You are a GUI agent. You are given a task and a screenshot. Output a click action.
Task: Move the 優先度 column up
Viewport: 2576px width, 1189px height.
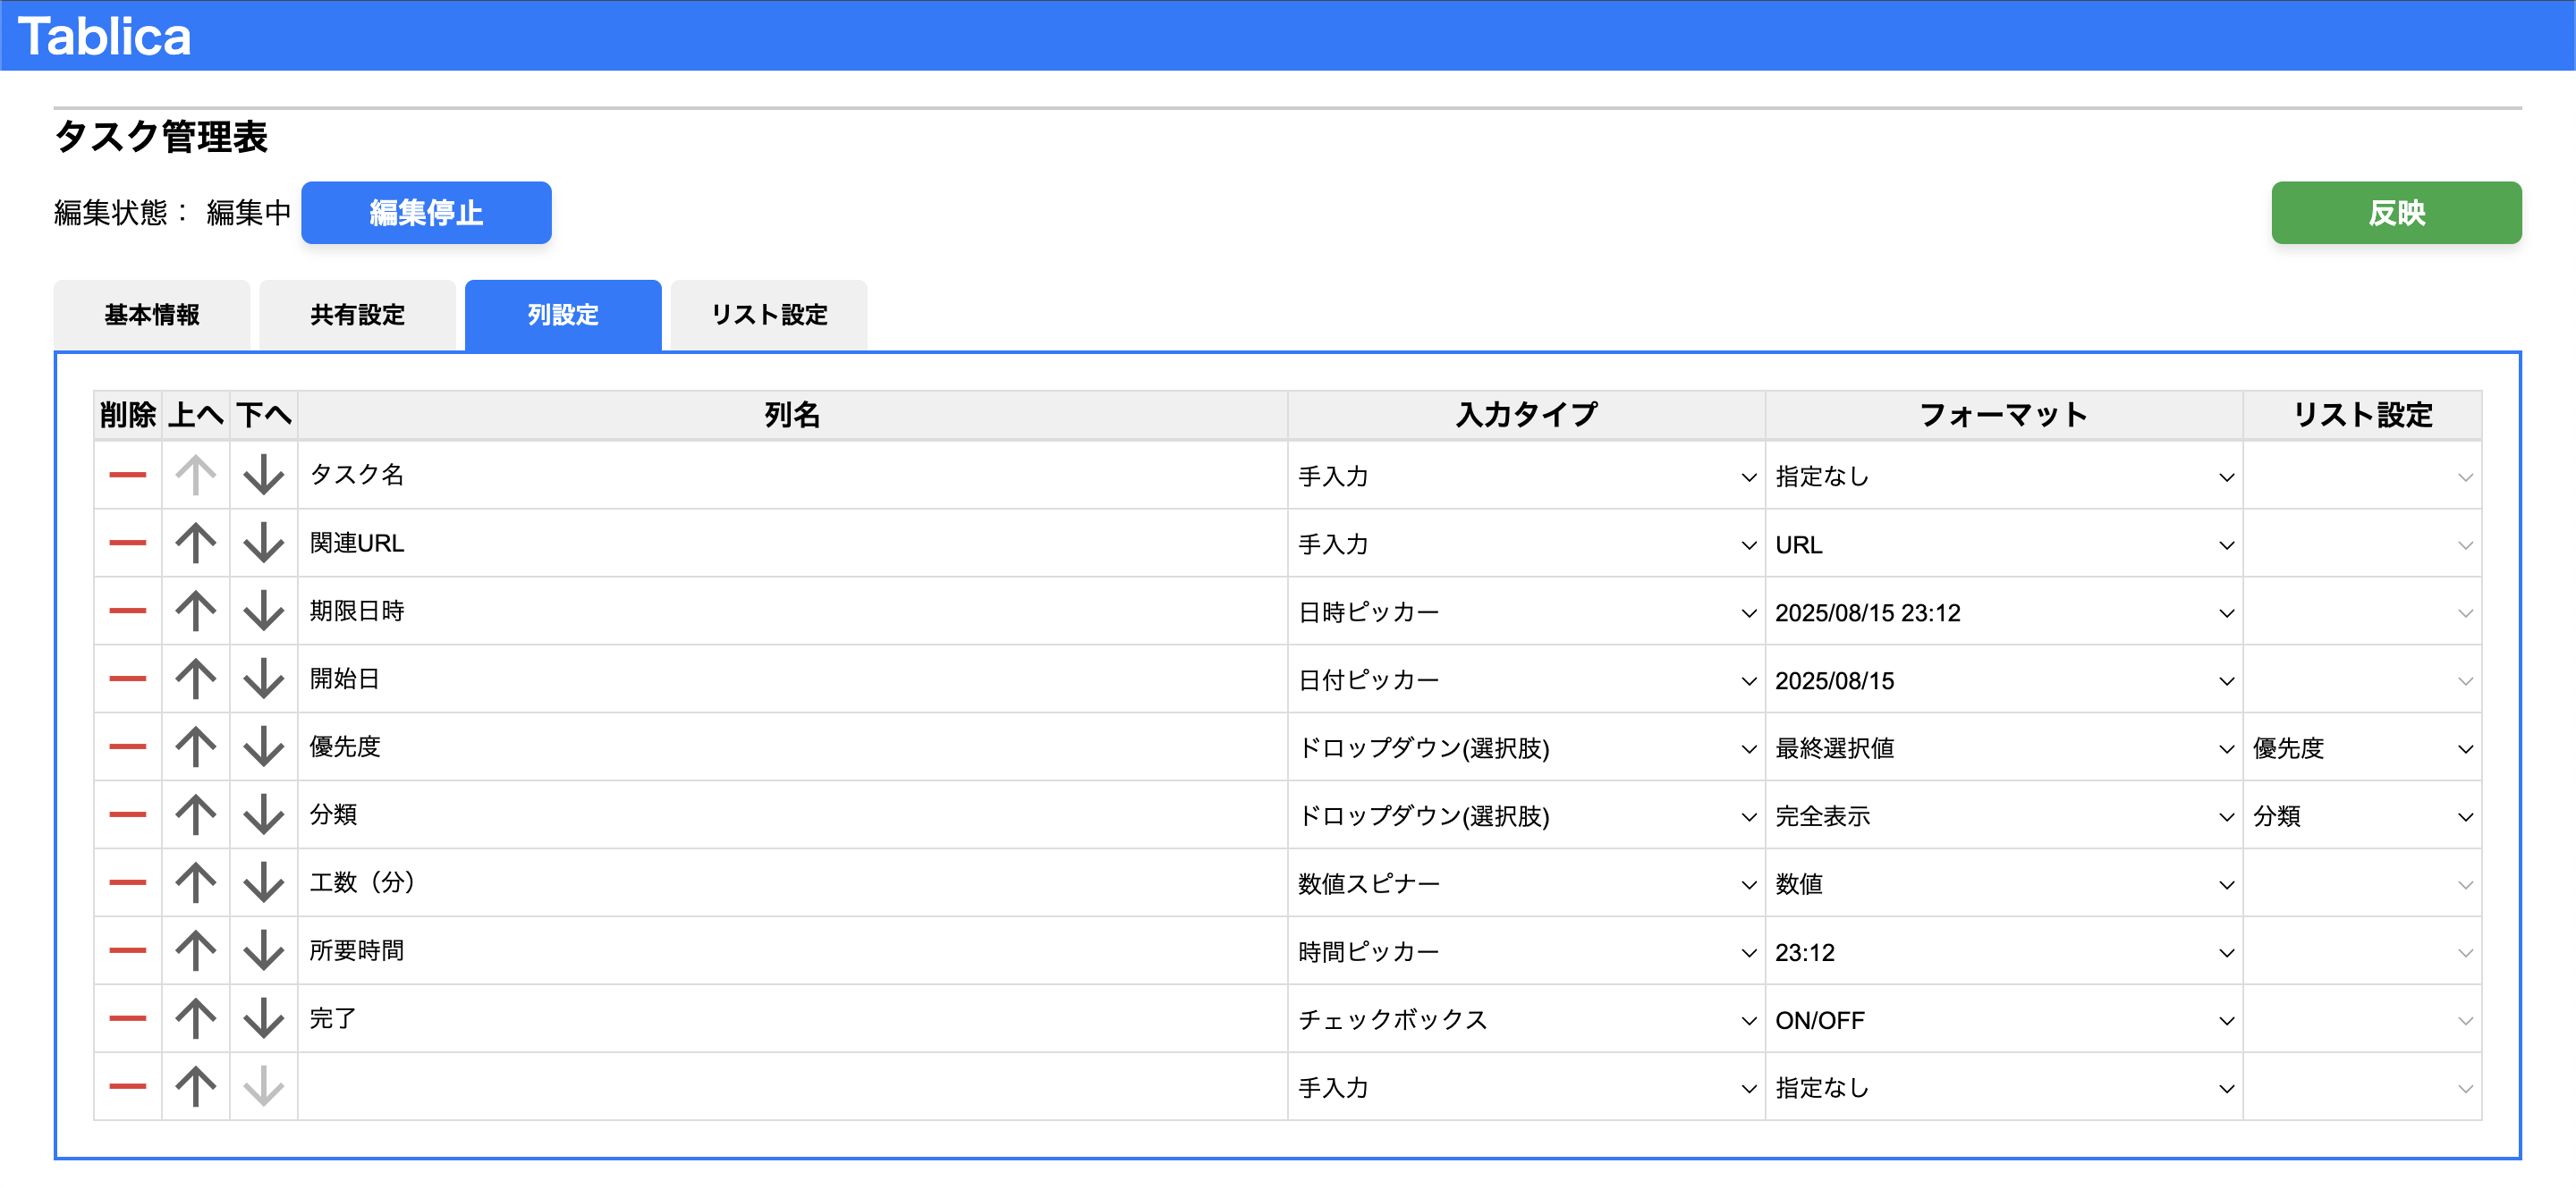[x=195, y=747]
